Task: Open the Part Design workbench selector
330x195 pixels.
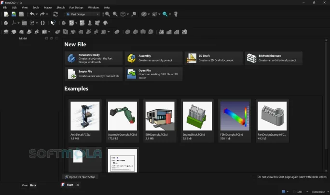Action: pyautogui.click(x=82, y=14)
